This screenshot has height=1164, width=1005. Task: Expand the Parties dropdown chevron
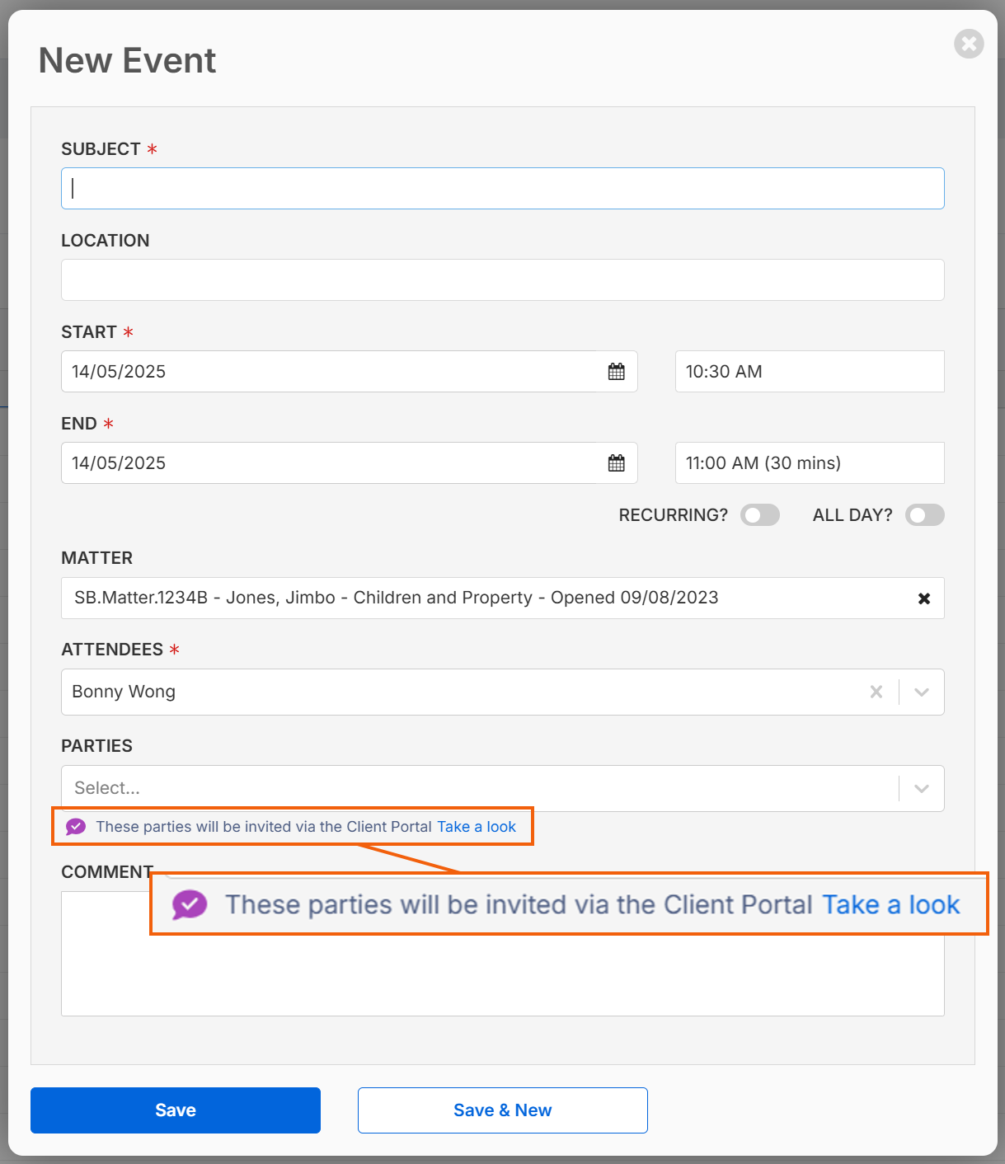click(922, 788)
